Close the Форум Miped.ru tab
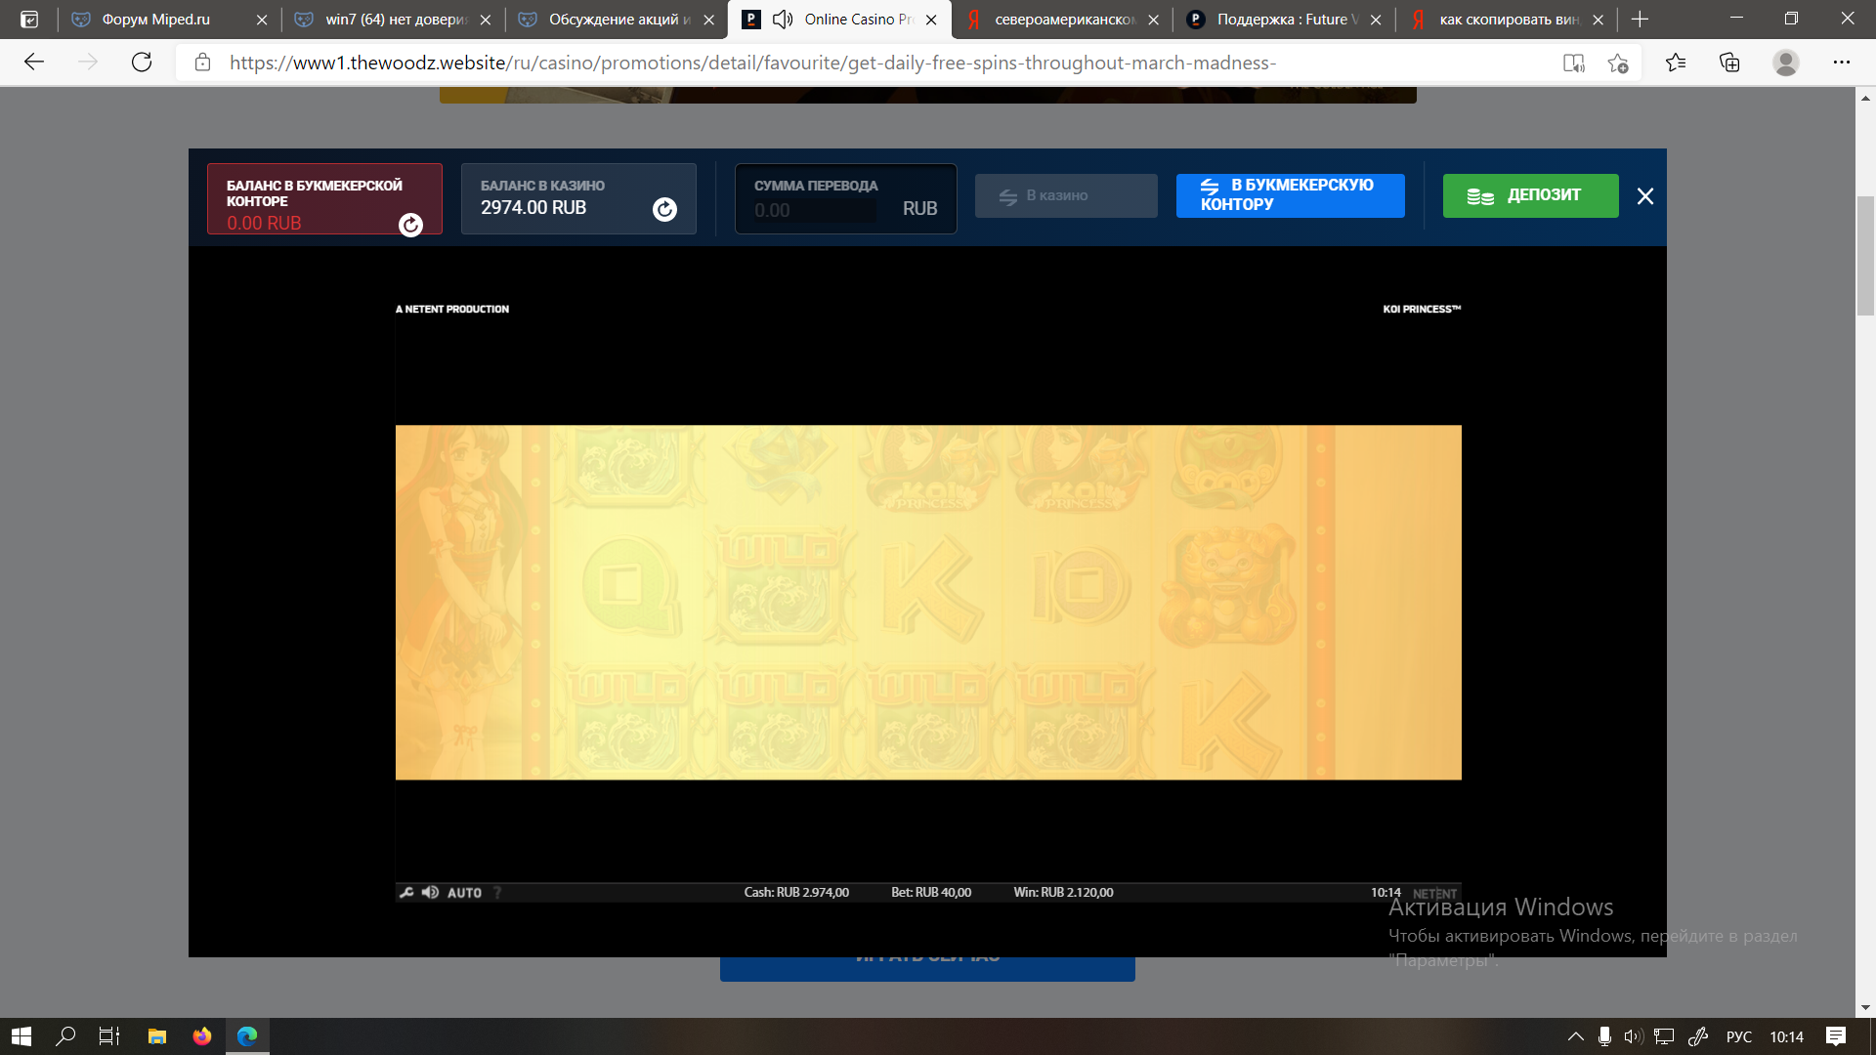 (x=262, y=20)
